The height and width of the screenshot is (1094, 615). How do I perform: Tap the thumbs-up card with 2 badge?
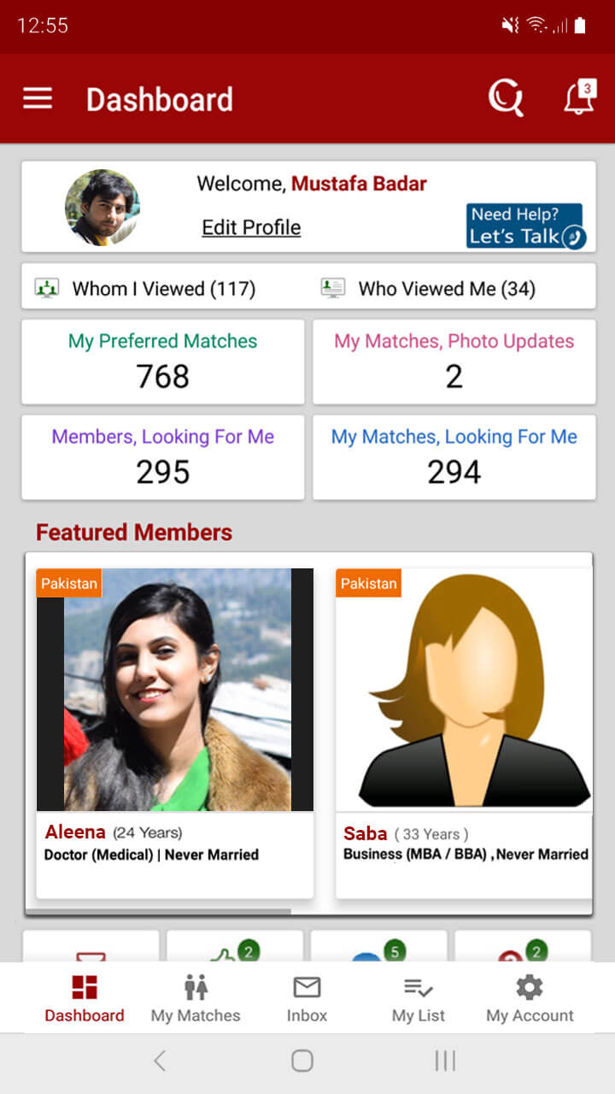pyautogui.click(x=234, y=948)
